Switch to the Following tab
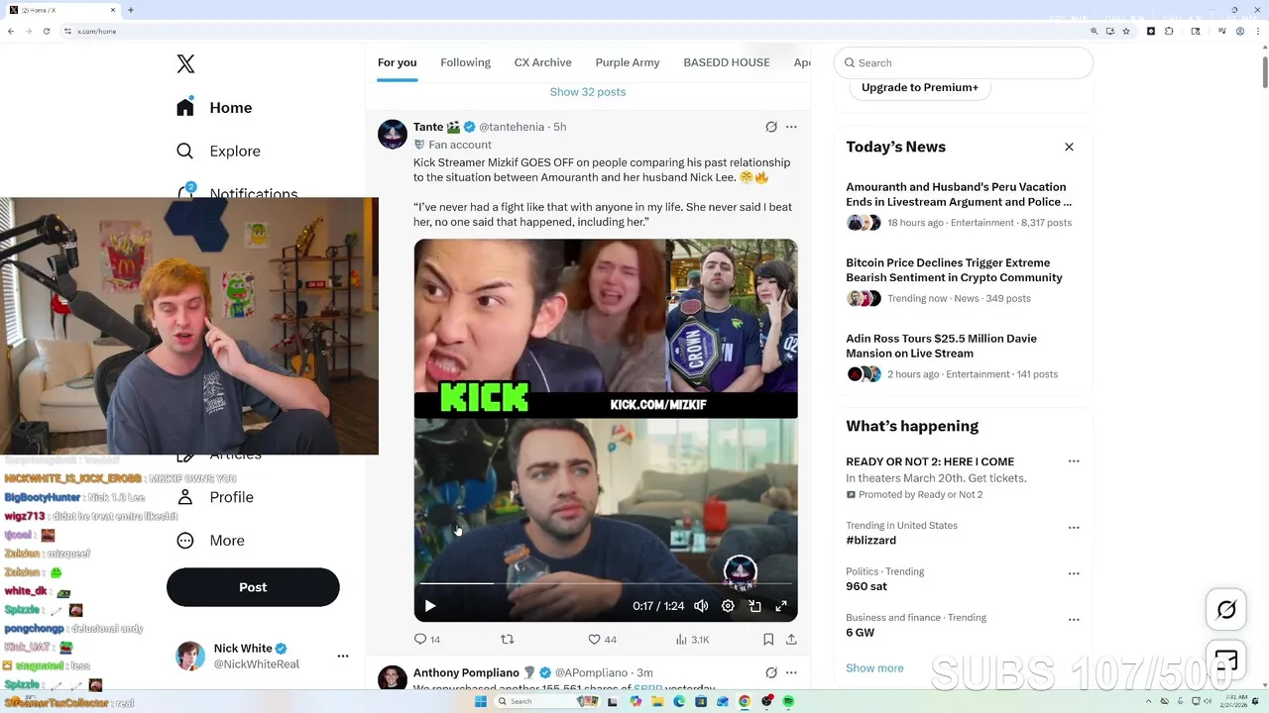Screen dimensions: 1269x713 [x=465, y=62]
